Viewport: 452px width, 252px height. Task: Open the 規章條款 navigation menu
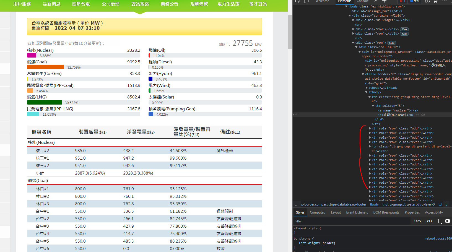pos(199,4)
